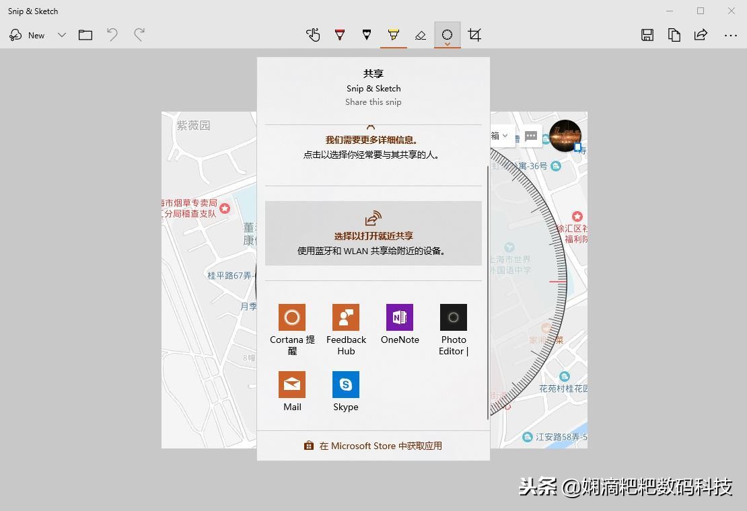Click 选择以打开就近共享 nearby sharing panel

click(373, 233)
